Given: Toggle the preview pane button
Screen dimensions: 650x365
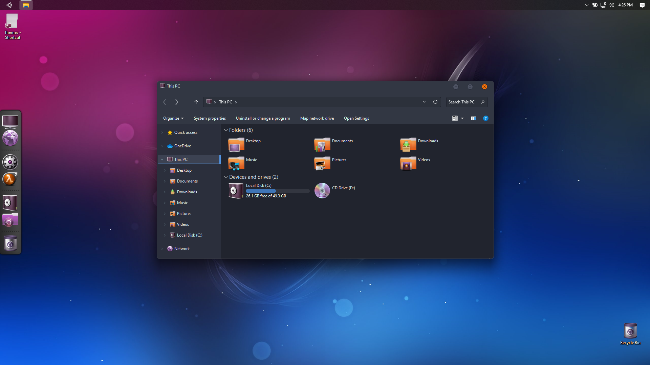Looking at the screenshot, I should click(x=473, y=118).
